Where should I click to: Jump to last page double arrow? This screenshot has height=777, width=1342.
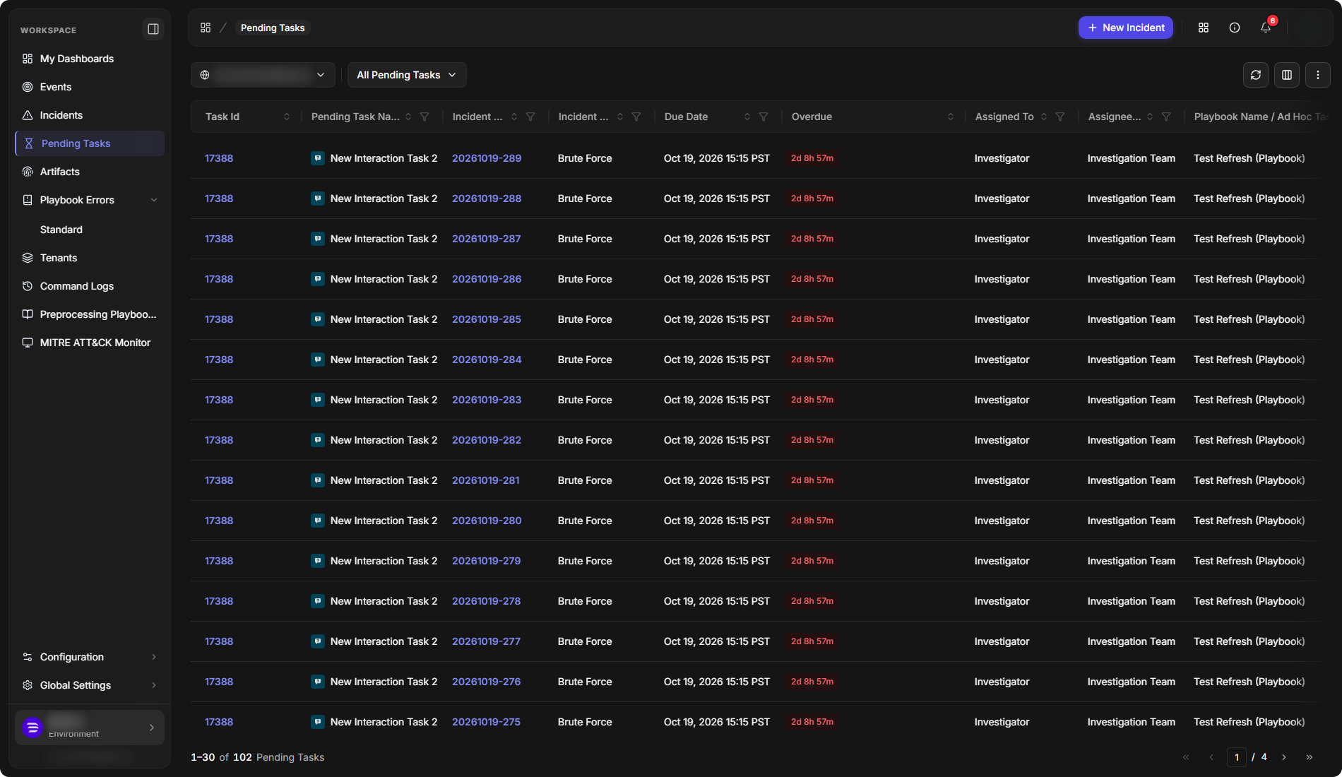click(1310, 757)
